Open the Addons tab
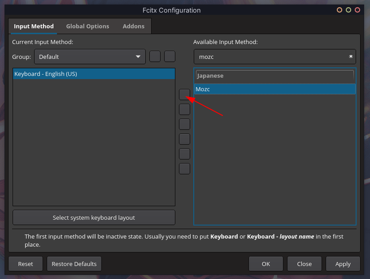Screen dimensions: 370x279 pos(133,26)
